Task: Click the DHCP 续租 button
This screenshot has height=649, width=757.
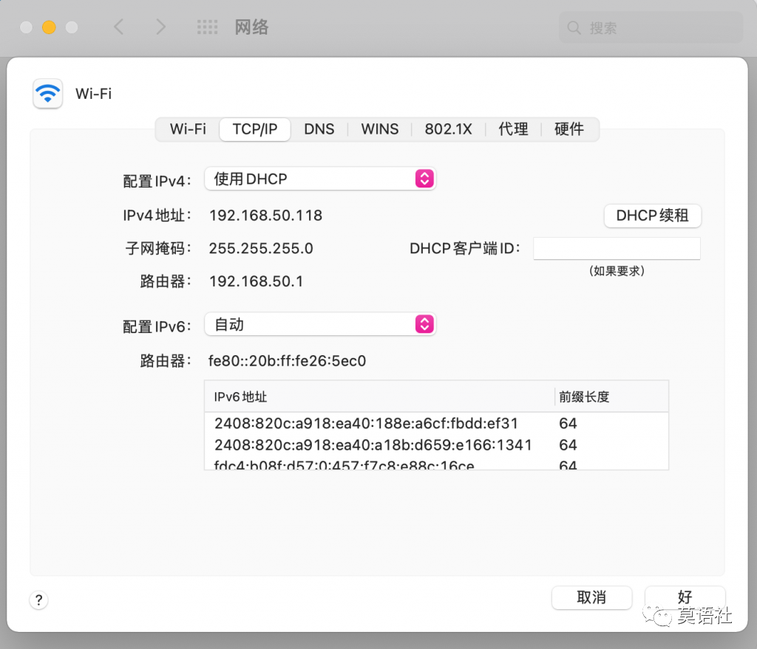Action: tap(652, 215)
